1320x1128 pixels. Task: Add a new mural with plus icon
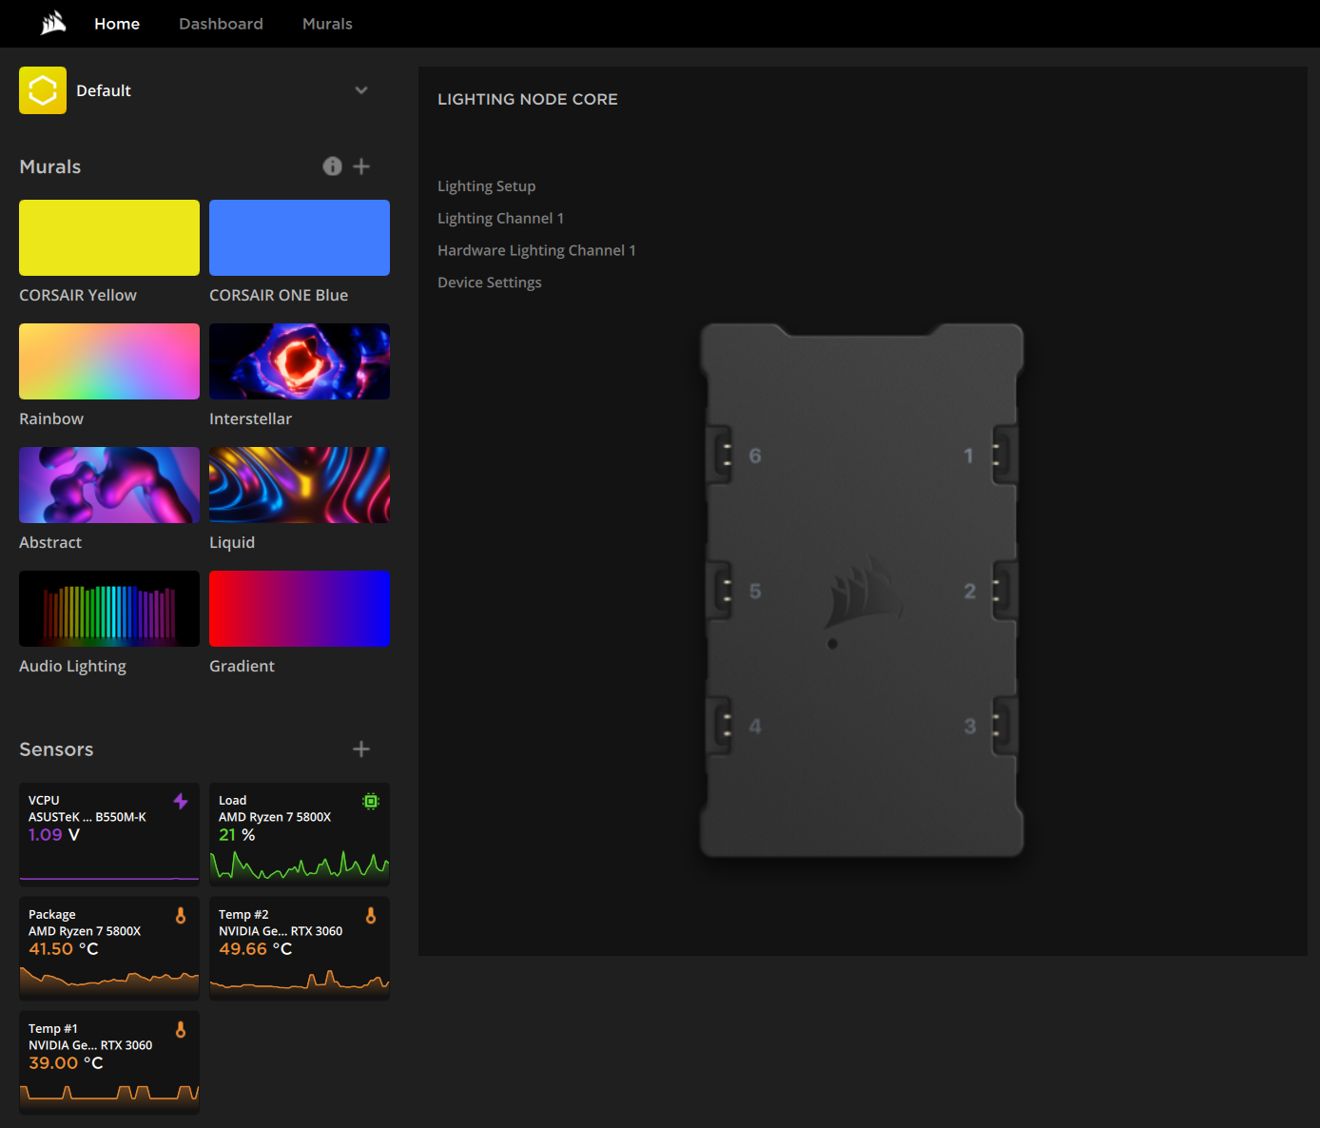click(x=361, y=166)
